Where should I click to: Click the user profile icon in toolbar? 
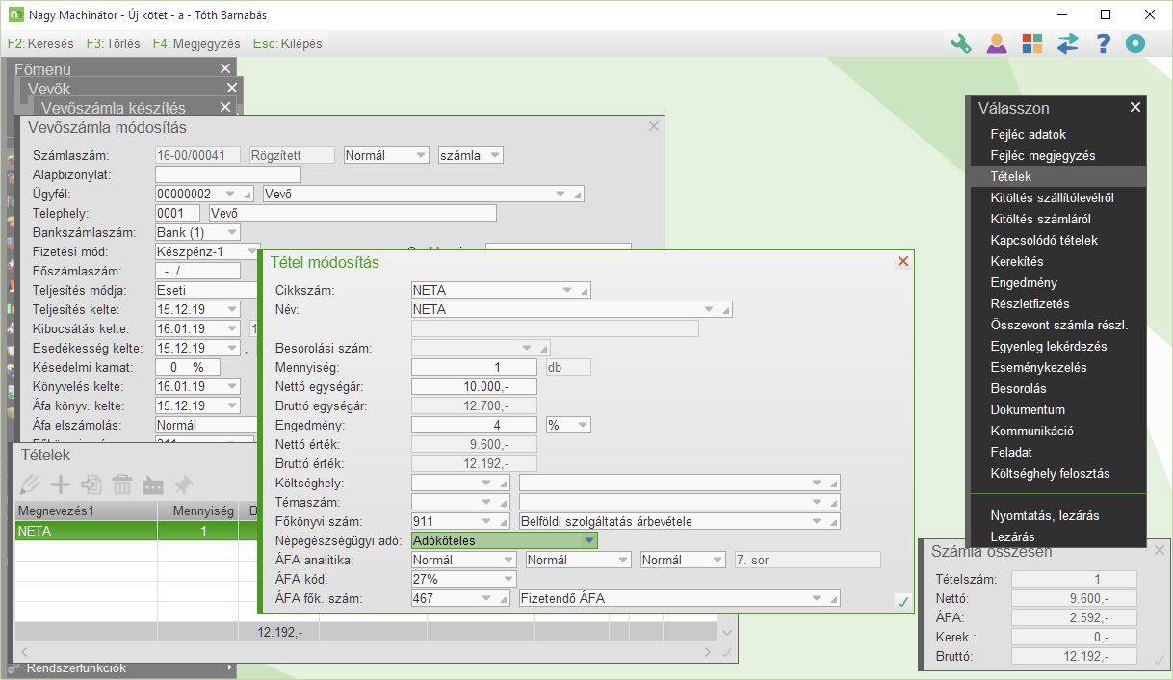996,43
